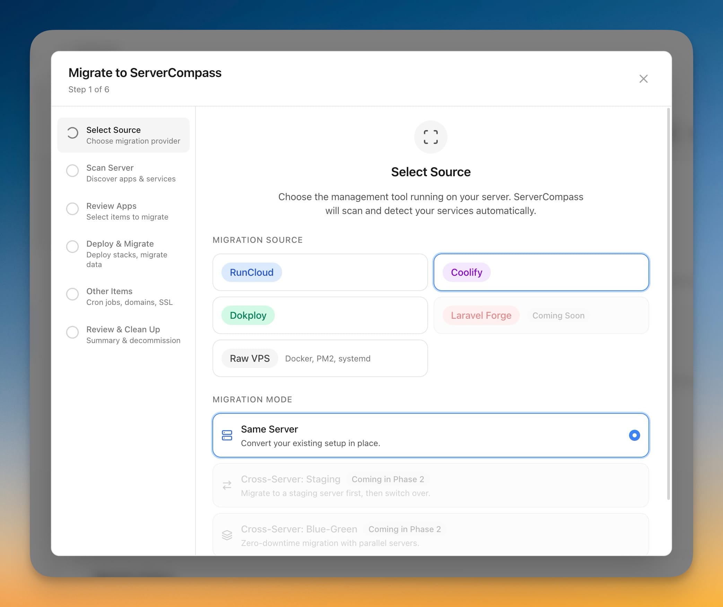Click 'Zero-downtime migration with parallel servers.' text
This screenshot has width=723, height=607.
[x=330, y=543]
